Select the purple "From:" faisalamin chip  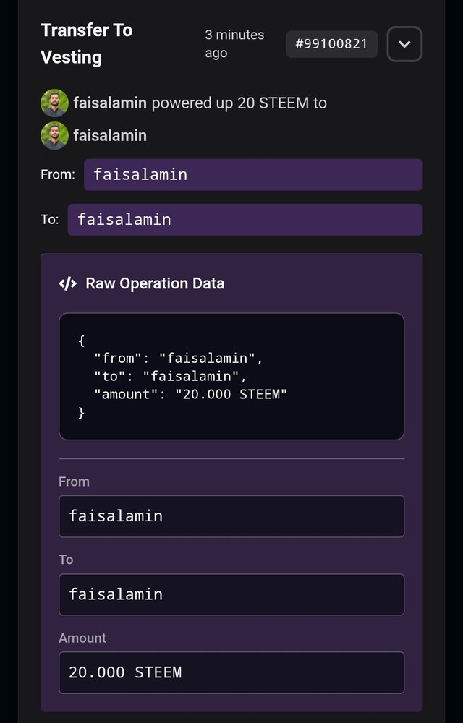pyautogui.click(x=252, y=174)
